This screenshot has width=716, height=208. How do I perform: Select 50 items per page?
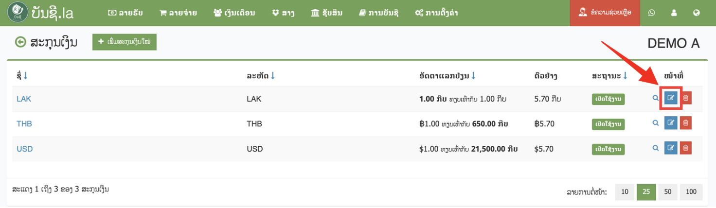coord(668,192)
